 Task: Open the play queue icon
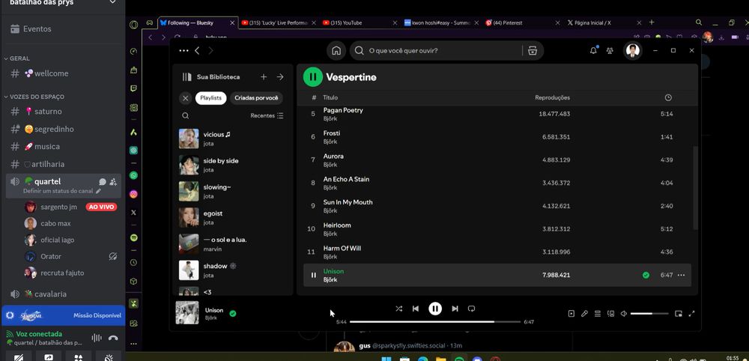pos(598,314)
